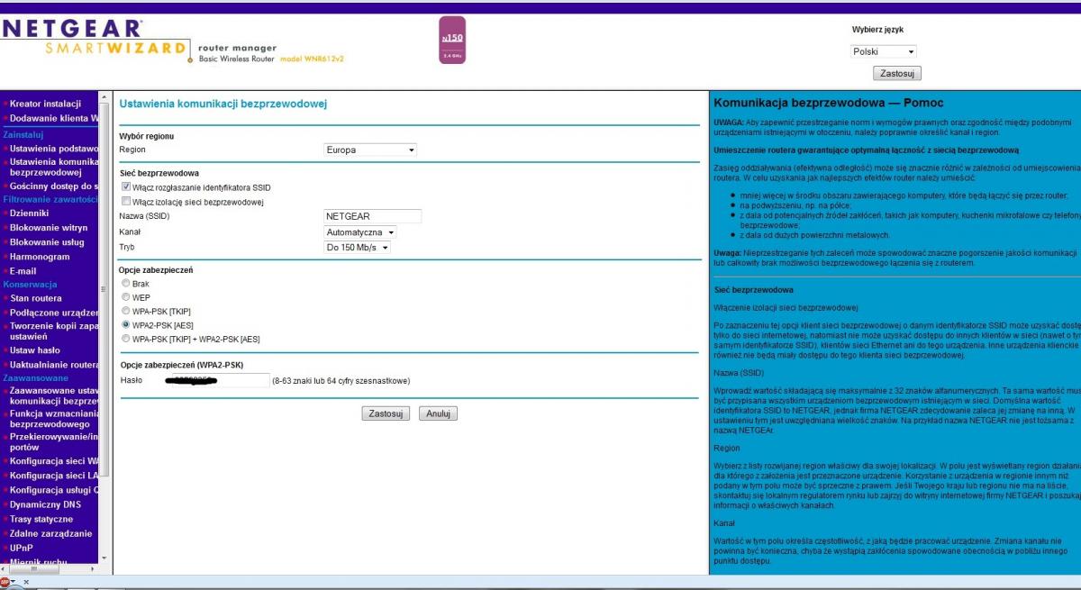Select the WPA-PSK [TKIP] radio button
The image size is (1081, 590).
coord(126,310)
